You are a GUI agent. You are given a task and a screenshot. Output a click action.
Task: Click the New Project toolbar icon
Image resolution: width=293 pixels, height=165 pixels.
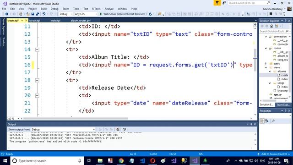(21, 14)
